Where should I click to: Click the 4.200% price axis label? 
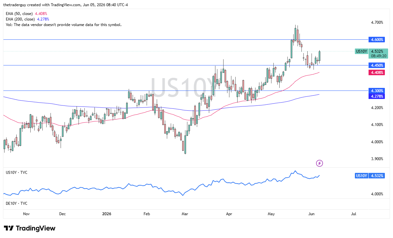click(x=377, y=108)
